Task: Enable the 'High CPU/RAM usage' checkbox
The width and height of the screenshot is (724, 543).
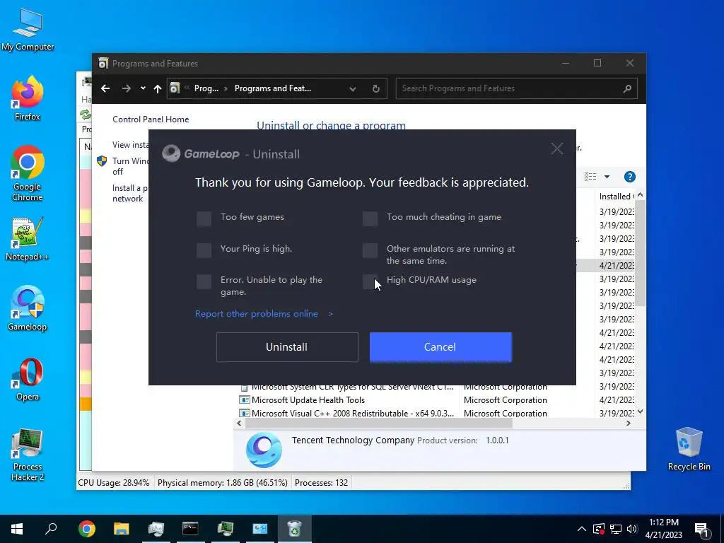Action: point(370,281)
